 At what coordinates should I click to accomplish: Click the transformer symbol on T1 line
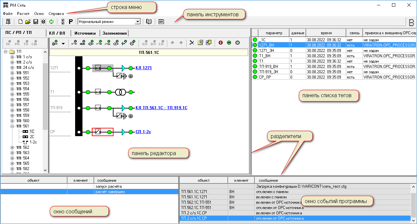tap(120, 92)
